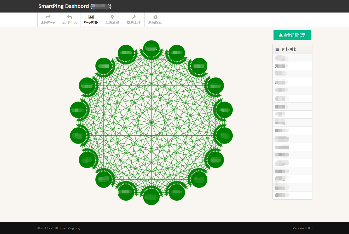Click SmartPing.org footer copyright link

tap(69, 228)
